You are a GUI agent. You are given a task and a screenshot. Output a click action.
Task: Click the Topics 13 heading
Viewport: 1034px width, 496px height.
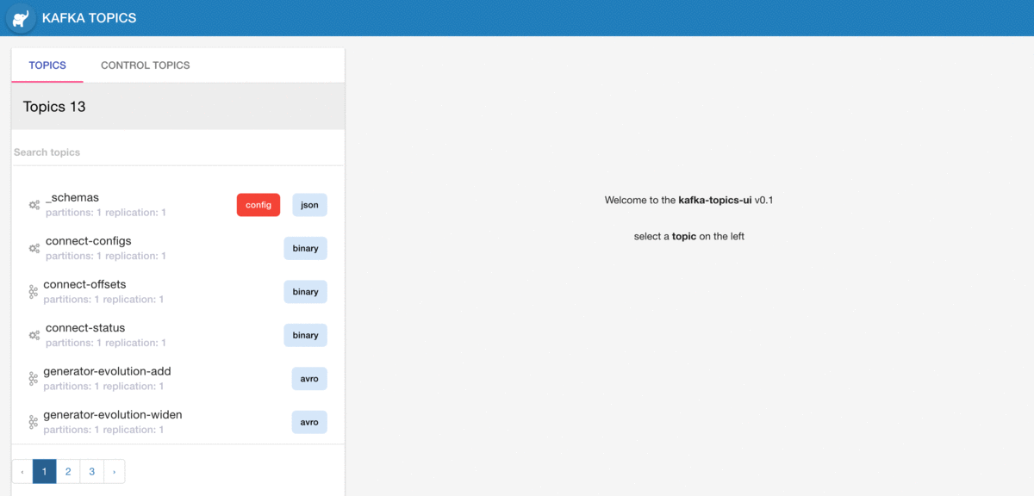[54, 107]
